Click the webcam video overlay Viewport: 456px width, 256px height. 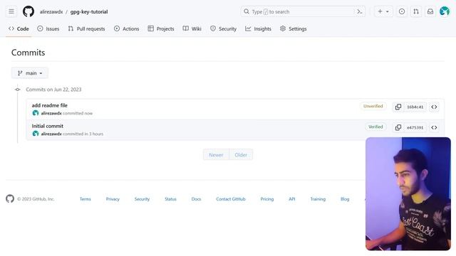pos(408,193)
